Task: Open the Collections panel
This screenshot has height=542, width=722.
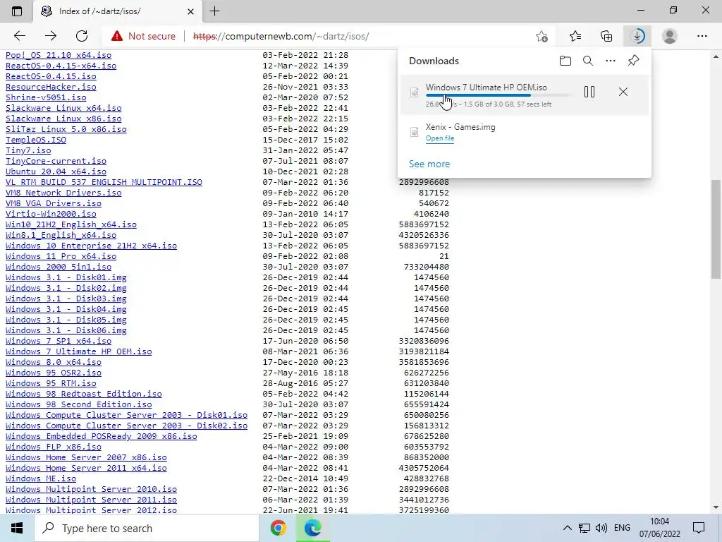Action: [606, 36]
